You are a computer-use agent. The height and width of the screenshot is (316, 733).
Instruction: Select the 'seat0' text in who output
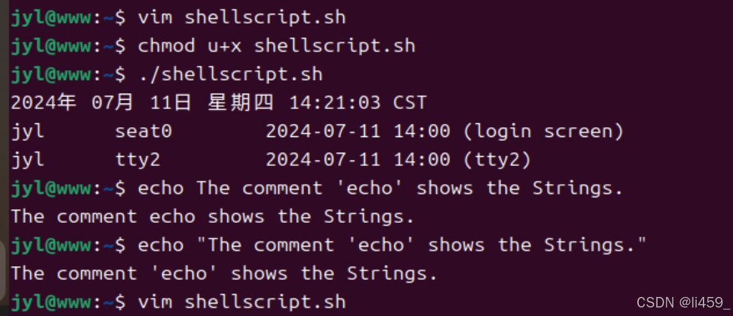(143, 131)
